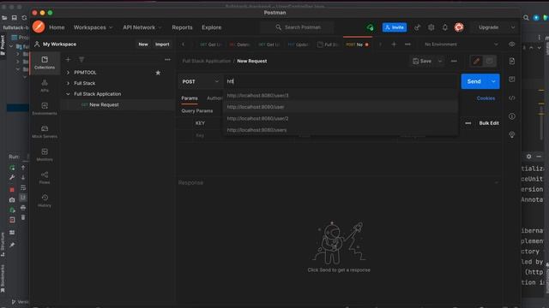Open Postman settings gear icon
This screenshot has width=549, height=308.
point(431,27)
